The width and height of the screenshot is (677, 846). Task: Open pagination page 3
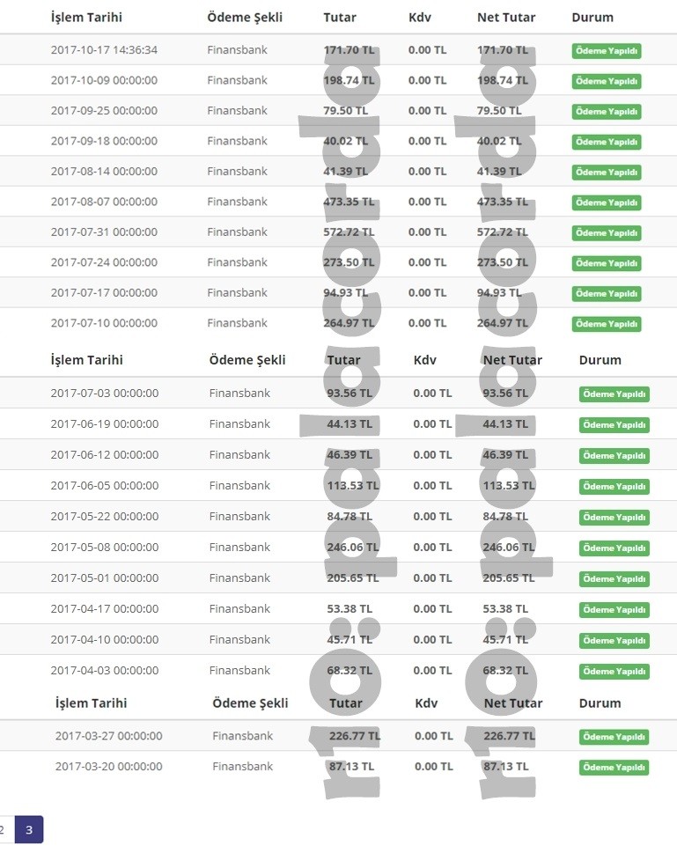point(28,829)
